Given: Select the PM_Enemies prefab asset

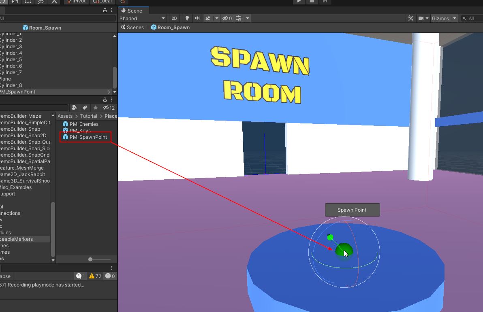Looking at the screenshot, I should coord(83,124).
